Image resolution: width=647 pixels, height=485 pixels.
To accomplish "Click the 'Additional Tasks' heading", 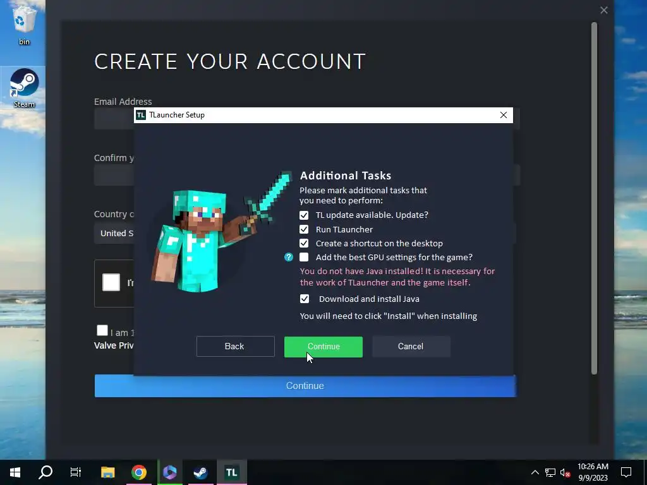I will (346, 176).
